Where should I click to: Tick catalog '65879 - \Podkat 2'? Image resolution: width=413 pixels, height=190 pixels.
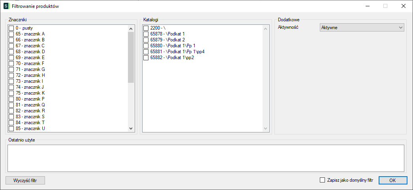pyautogui.click(x=146, y=40)
